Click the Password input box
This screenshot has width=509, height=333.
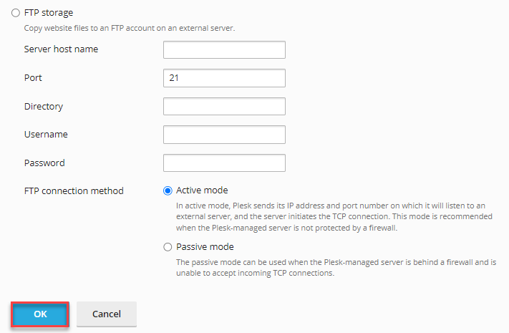[x=224, y=163]
